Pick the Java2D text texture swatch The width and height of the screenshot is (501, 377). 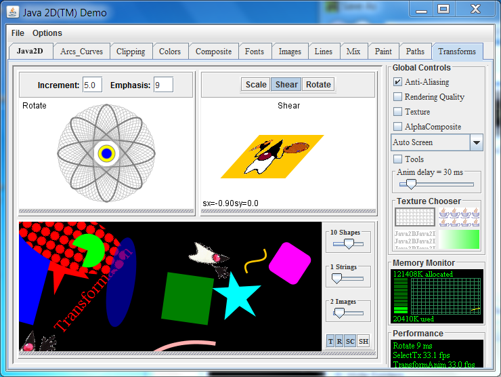click(415, 239)
